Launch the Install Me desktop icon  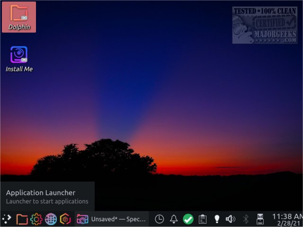pos(19,59)
